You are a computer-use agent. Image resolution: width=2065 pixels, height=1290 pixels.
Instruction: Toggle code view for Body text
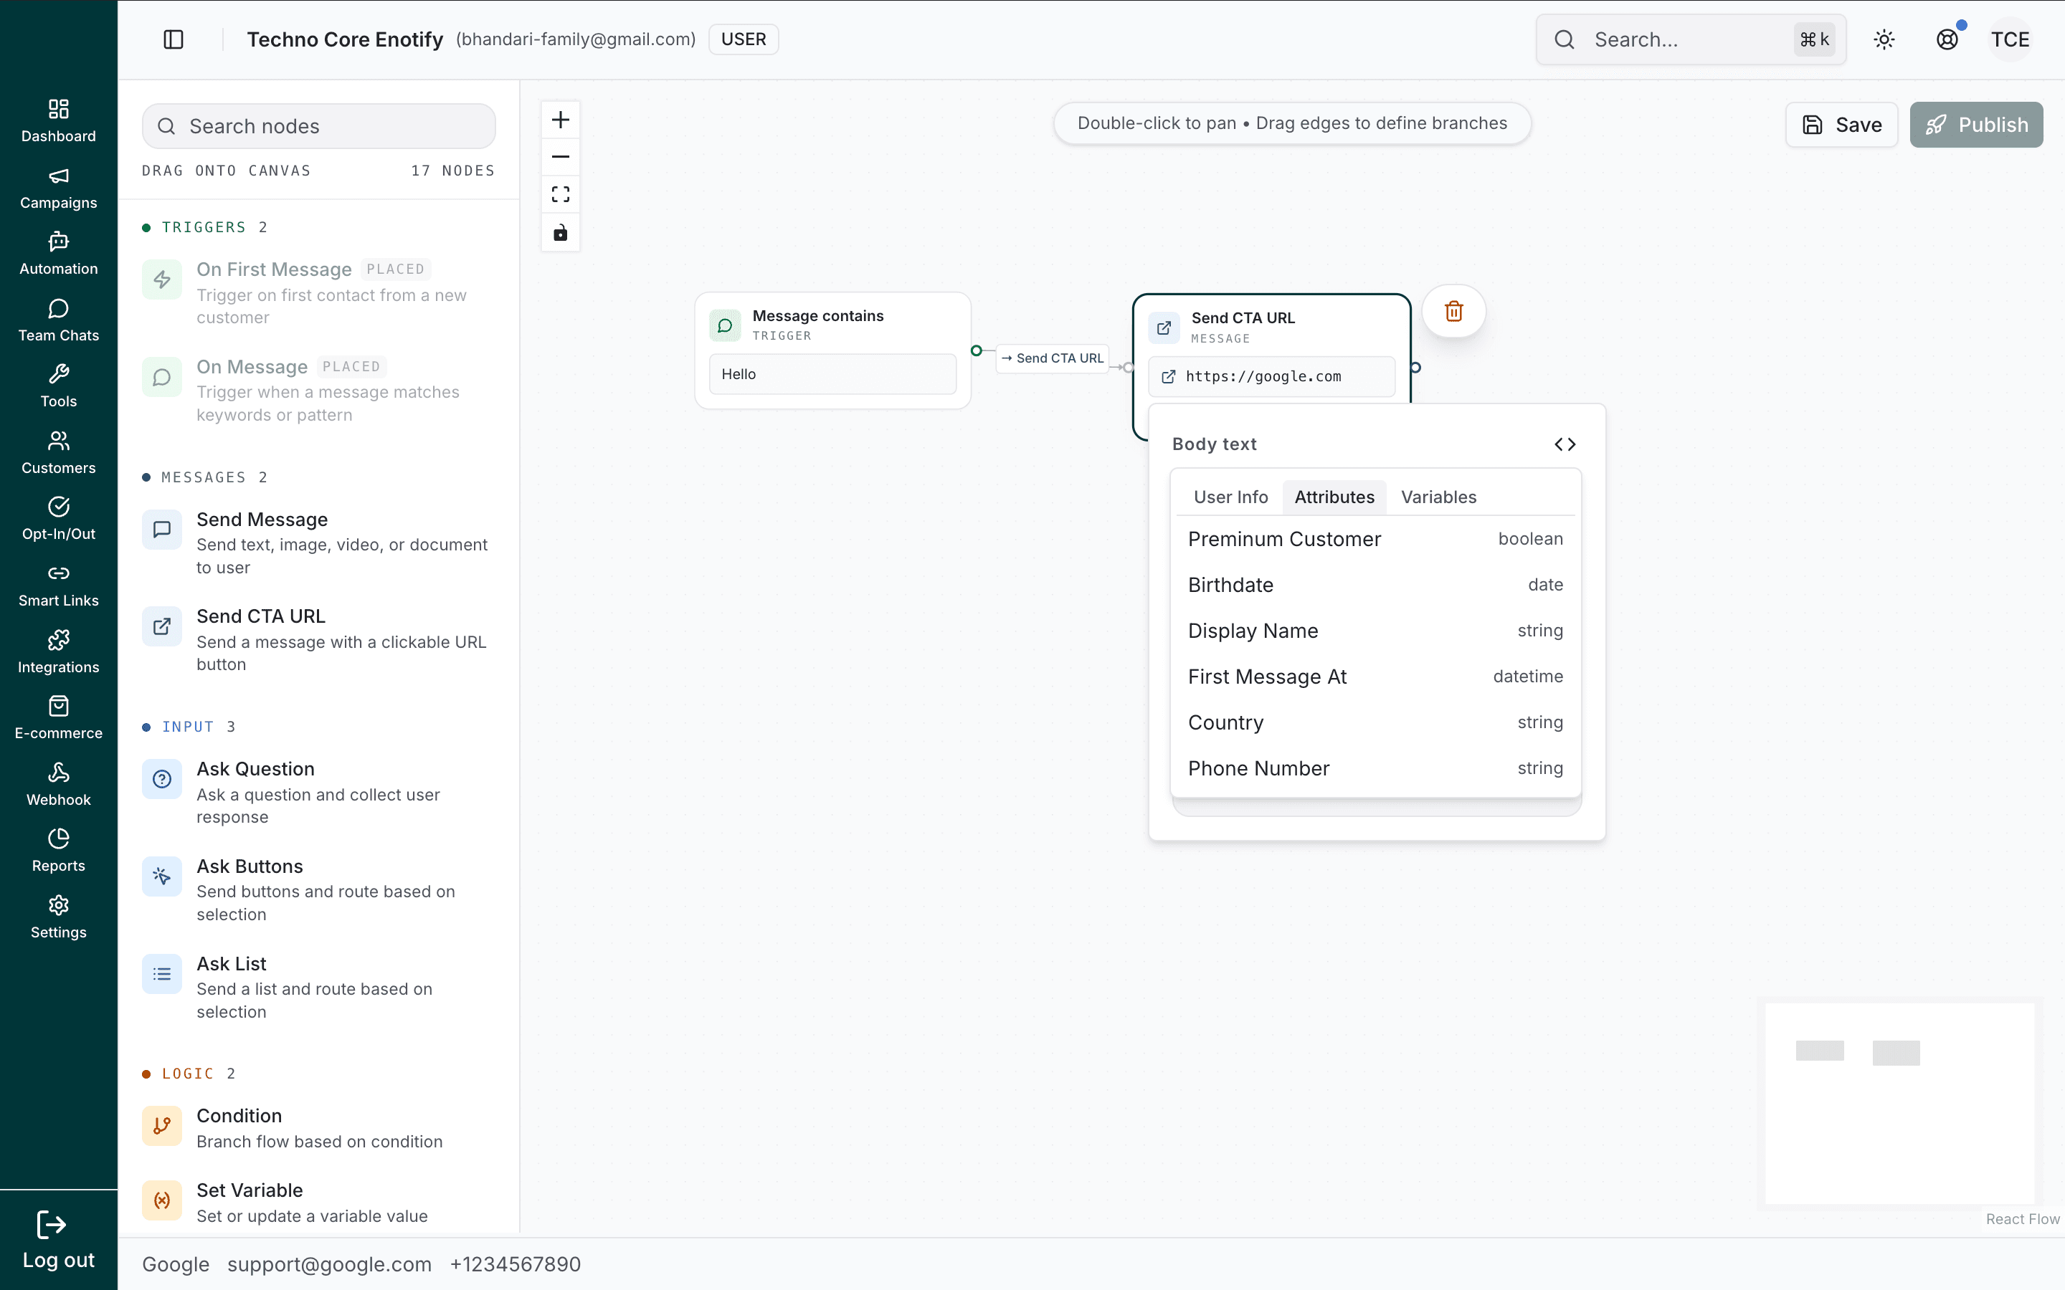[x=1565, y=444]
